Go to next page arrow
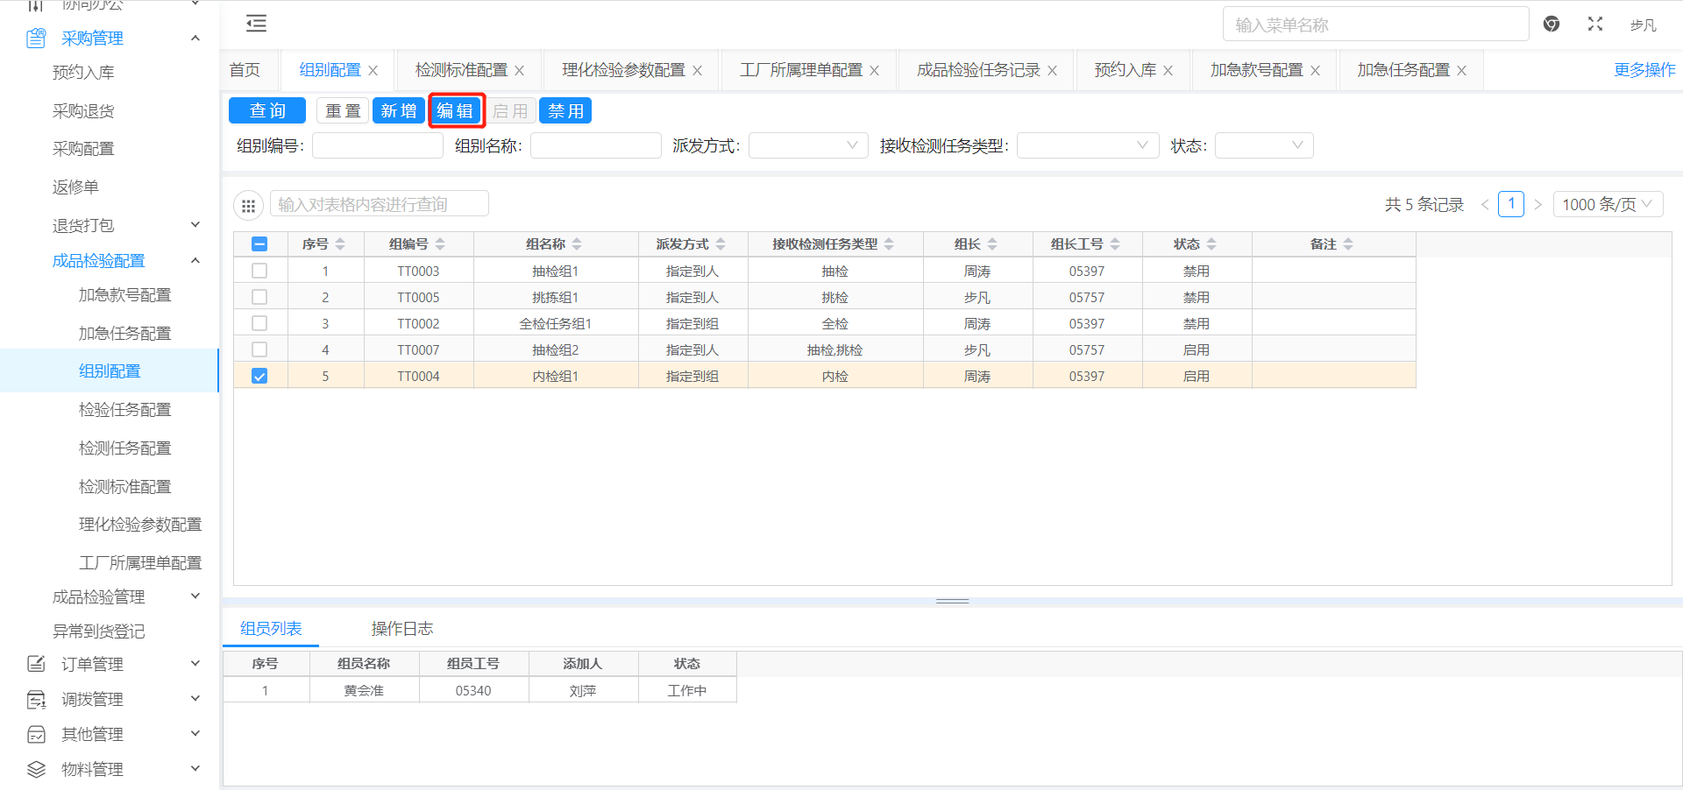1683x790 pixels. coord(1537,205)
